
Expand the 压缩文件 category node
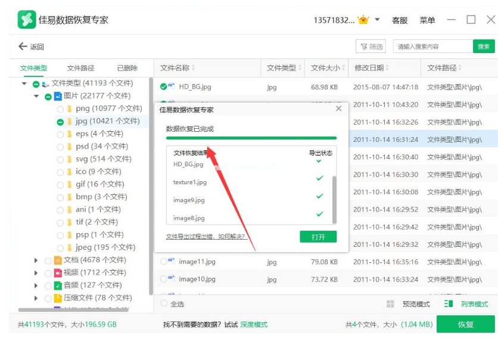point(38,297)
